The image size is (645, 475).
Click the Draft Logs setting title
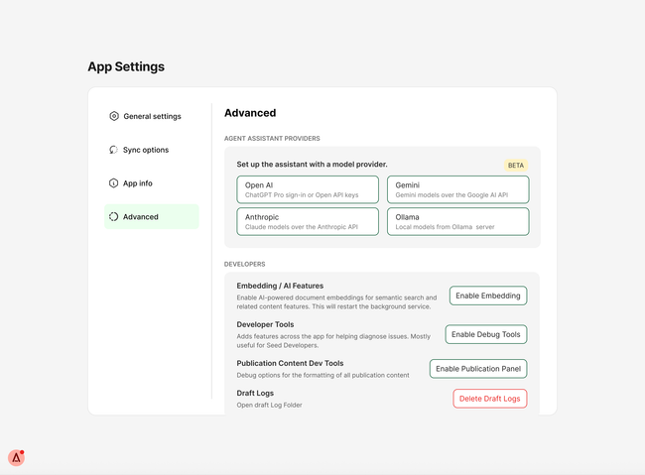click(255, 393)
